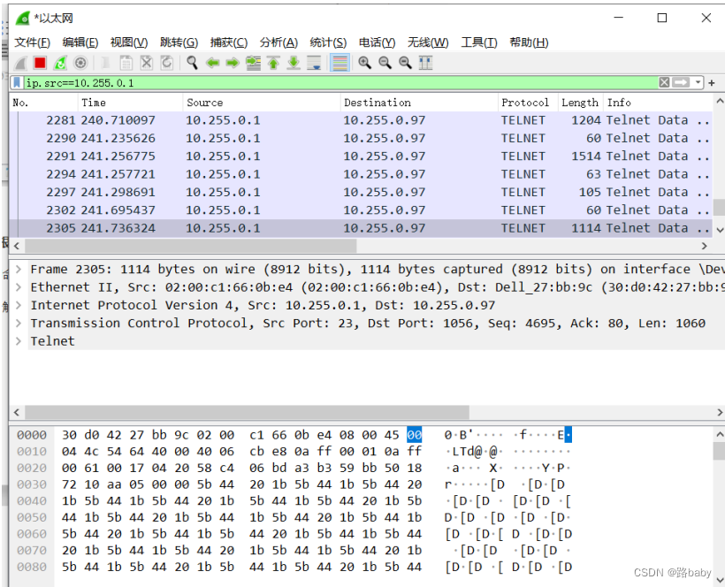
Task: Select packet 2290 in the list
Action: tap(361, 138)
